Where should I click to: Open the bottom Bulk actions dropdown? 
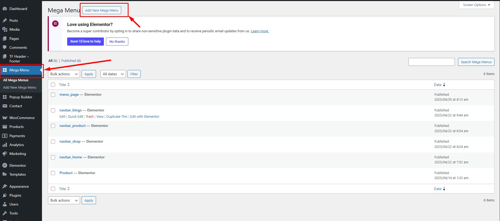[64, 200]
